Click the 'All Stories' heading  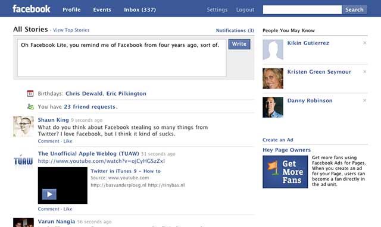coord(30,29)
